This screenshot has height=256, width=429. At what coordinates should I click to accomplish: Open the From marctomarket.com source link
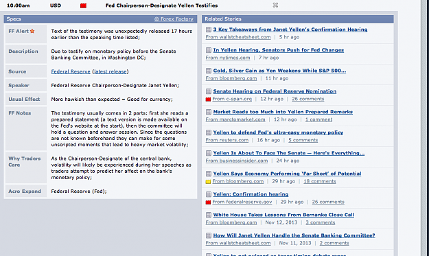tap(235, 119)
